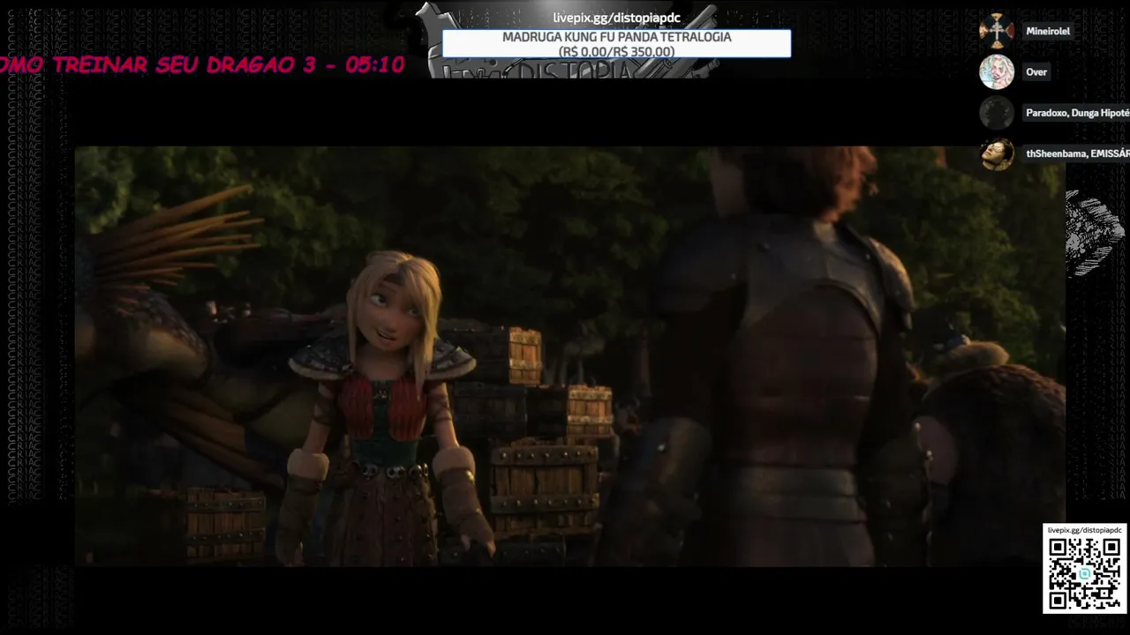Click the livepix.gg/distopiapdc label above the QR code
1130x635 pixels.
(1085, 530)
